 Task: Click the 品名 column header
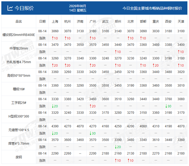[x=19, y=22]
